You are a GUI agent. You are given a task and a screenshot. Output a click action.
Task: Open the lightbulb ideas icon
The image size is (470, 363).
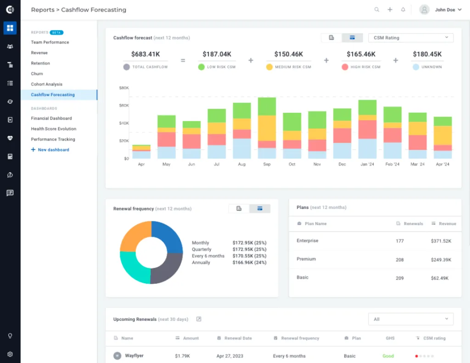click(10, 336)
